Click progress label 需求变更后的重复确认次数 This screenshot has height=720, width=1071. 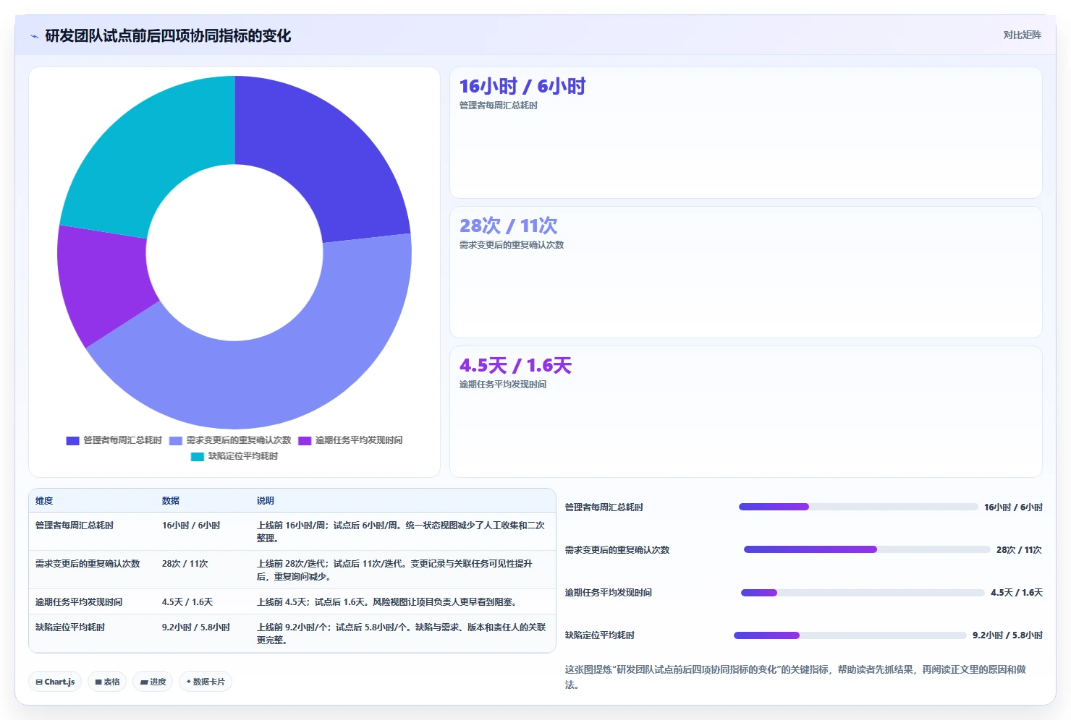(617, 550)
